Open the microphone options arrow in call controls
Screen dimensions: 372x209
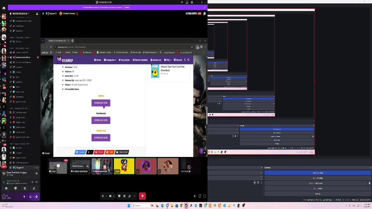[x=106, y=196]
